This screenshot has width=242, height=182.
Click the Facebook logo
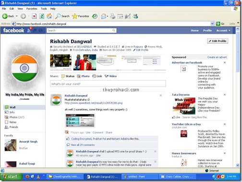(14, 30)
